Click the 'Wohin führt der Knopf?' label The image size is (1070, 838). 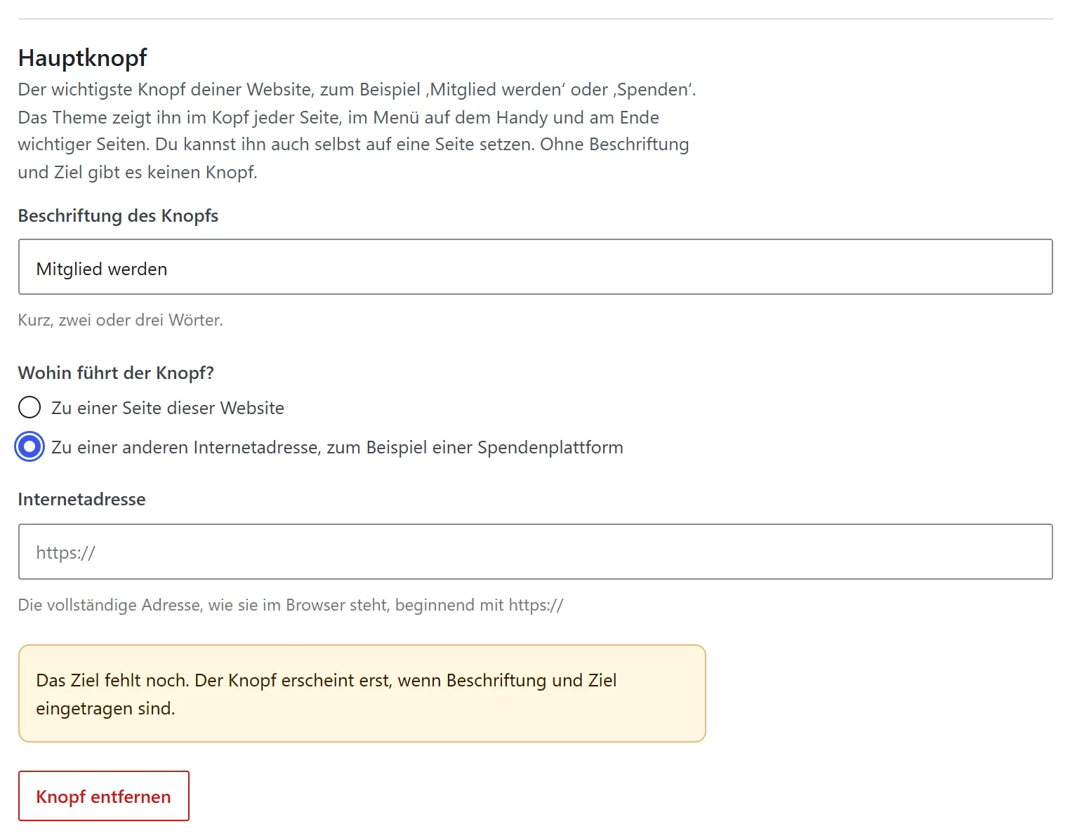pyautogui.click(x=116, y=373)
